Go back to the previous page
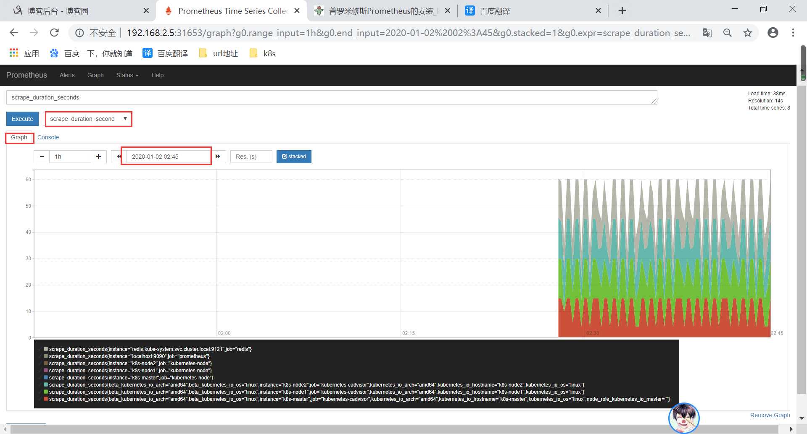 click(14, 33)
